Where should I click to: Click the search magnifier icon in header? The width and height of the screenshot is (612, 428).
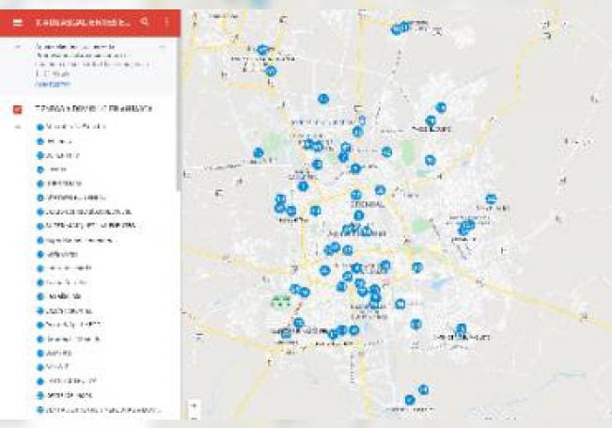pyautogui.click(x=145, y=21)
